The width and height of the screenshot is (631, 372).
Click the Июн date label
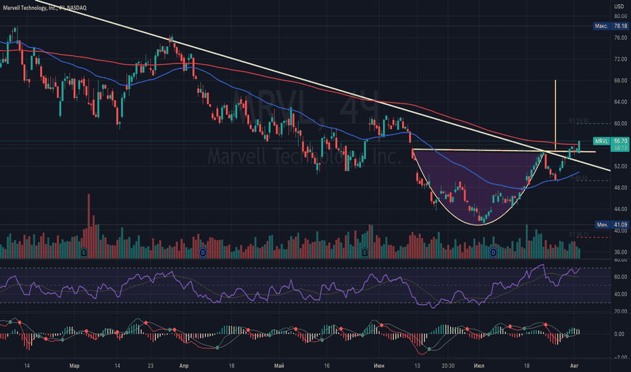[x=379, y=365]
